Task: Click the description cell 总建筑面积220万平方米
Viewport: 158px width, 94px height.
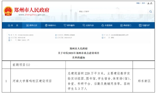Action: tap(99, 81)
